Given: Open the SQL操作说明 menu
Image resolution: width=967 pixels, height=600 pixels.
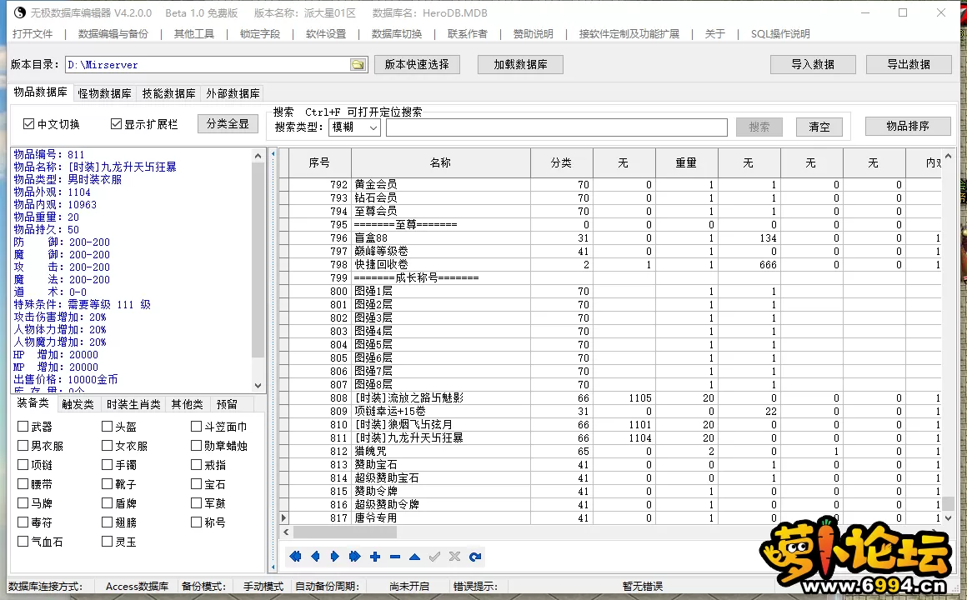Looking at the screenshot, I should (x=780, y=34).
